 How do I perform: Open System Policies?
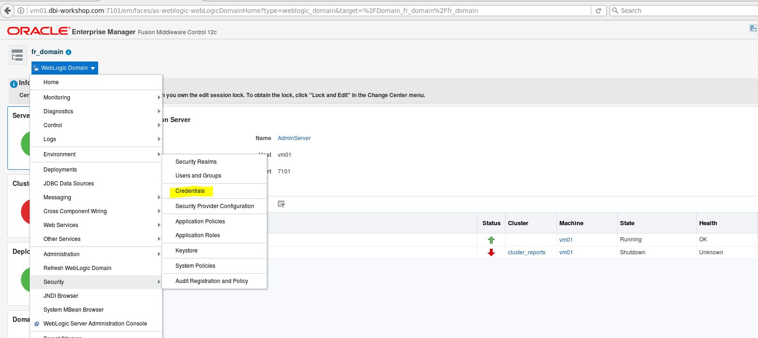[x=214, y=266]
